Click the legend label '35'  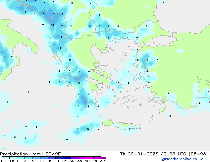pos(79,161)
